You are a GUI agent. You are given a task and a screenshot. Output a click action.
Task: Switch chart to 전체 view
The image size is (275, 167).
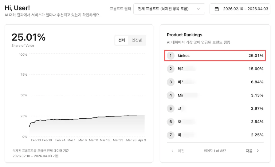122,40
